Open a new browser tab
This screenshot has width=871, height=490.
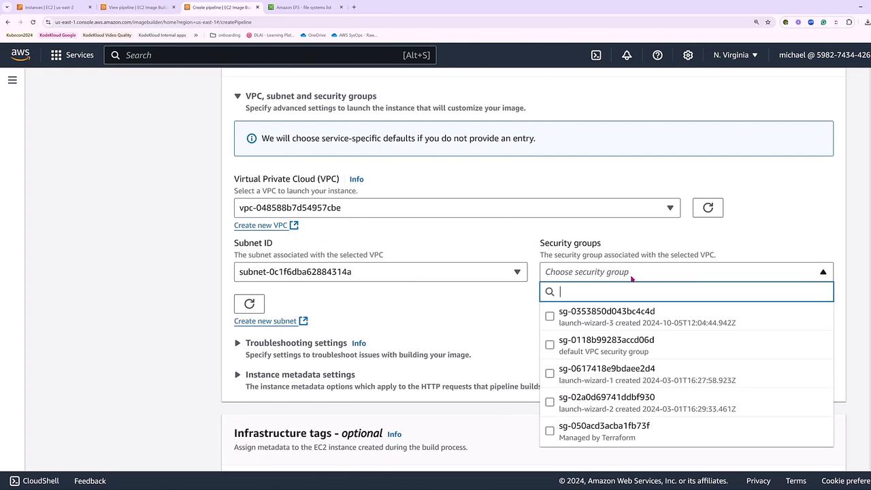354,7
